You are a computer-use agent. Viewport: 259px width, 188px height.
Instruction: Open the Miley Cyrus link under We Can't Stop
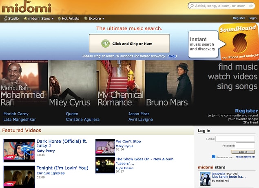124,146
